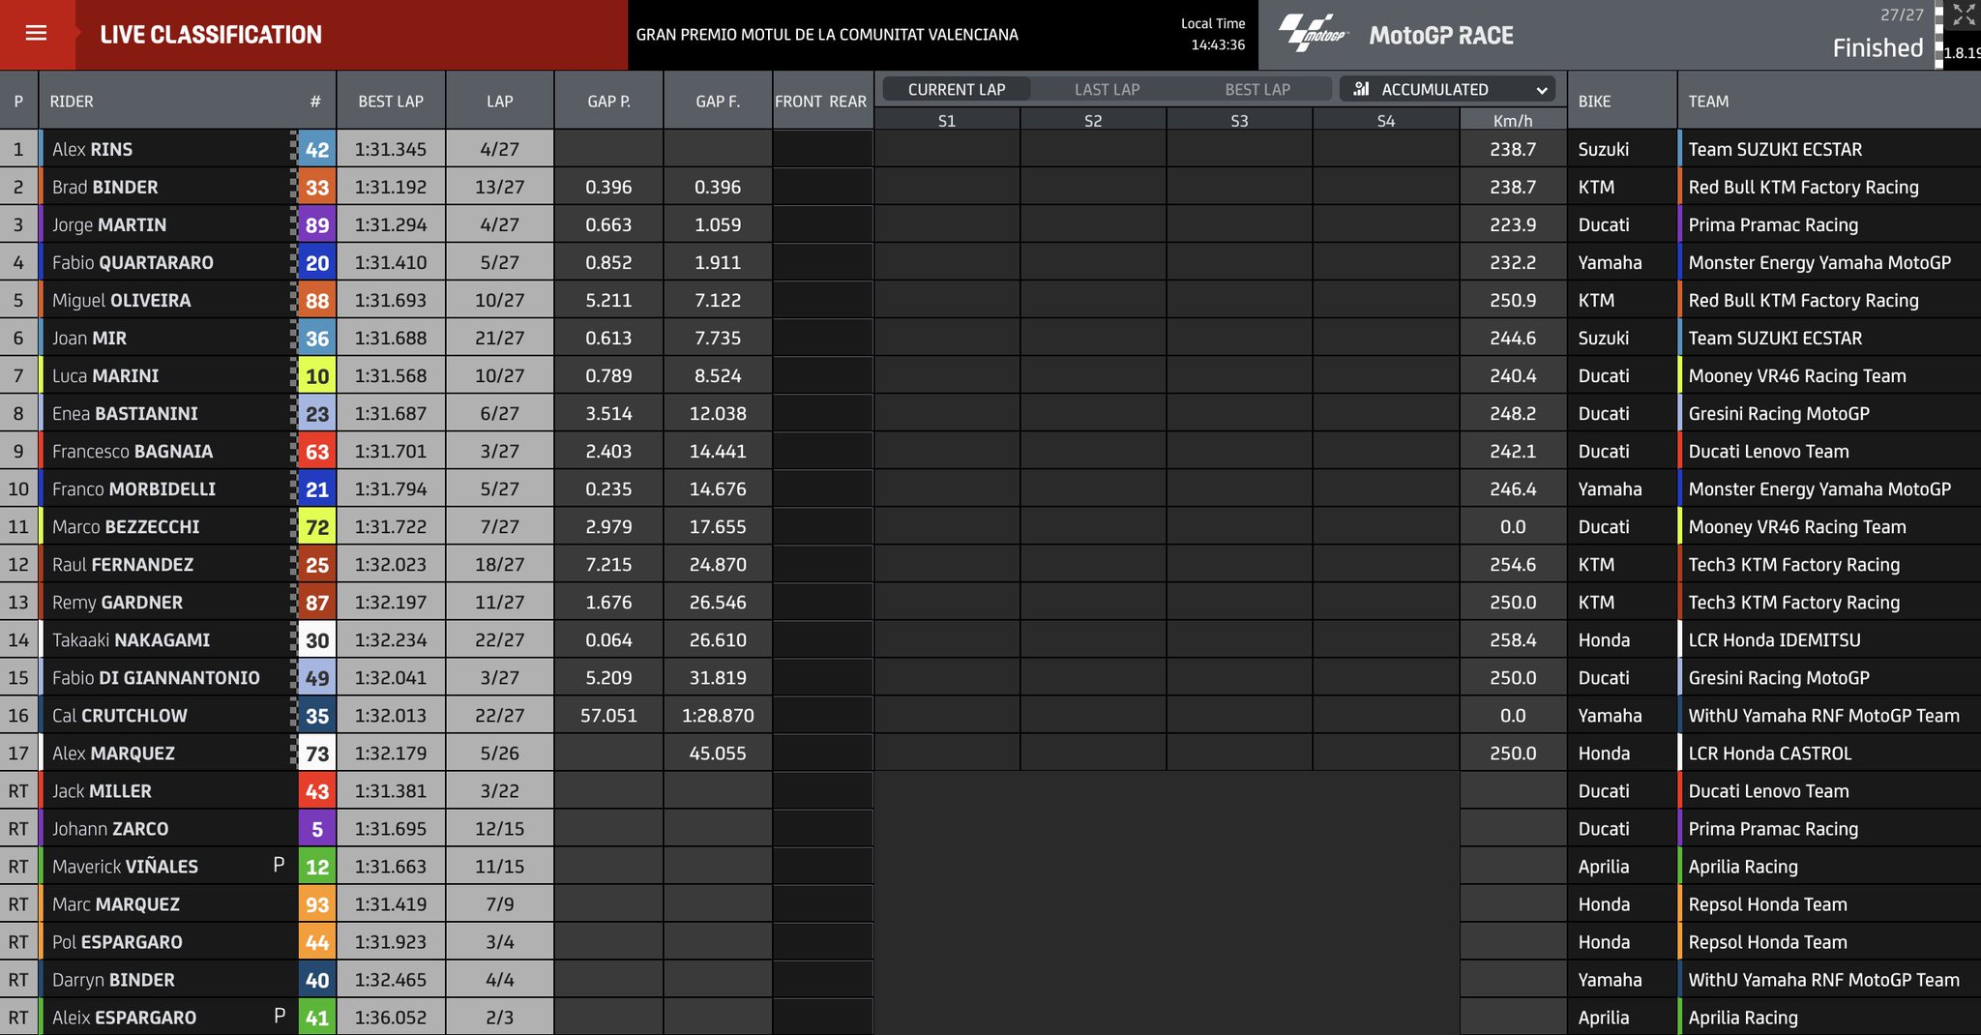Image resolution: width=1981 pixels, height=1035 pixels.
Task: Click the bar chart icon beside ACCUMULATED
Action: [x=1362, y=89]
